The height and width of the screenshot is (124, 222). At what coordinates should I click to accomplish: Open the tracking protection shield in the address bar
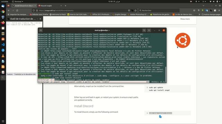34,11
